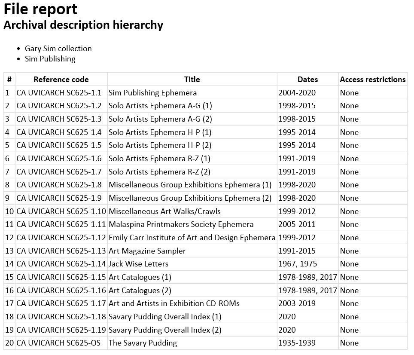This screenshot has height=355, width=414.
Task: Click title 'Solo Artists Ephemera R-Z (1)'
Action: 159,159
